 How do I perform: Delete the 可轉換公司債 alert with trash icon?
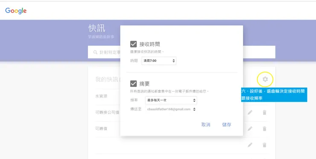[264, 112]
